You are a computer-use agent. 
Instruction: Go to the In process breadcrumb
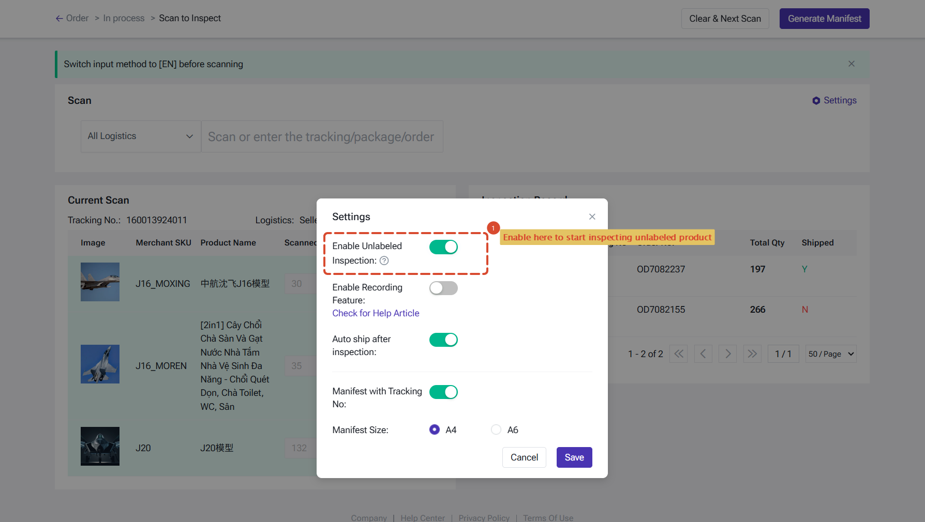point(124,18)
